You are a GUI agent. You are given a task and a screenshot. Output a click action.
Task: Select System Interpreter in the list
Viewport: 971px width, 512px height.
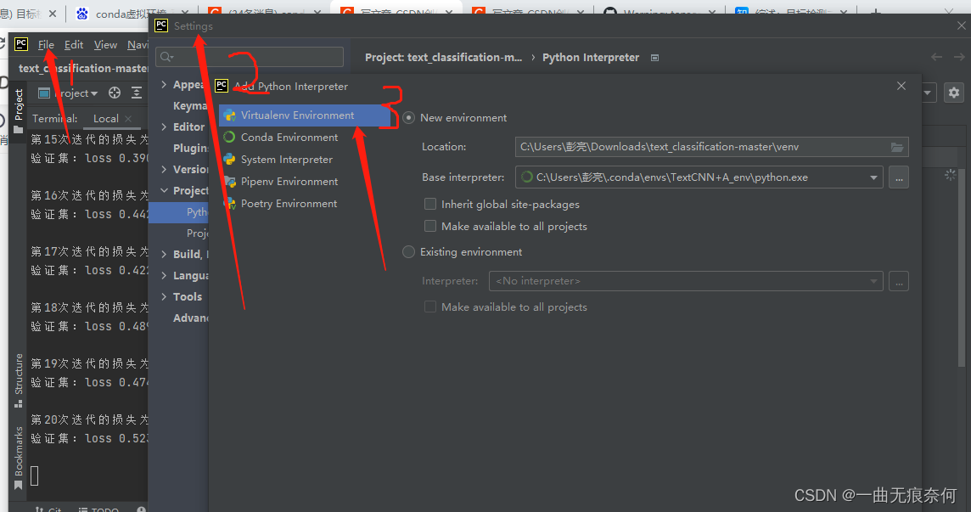304,160
